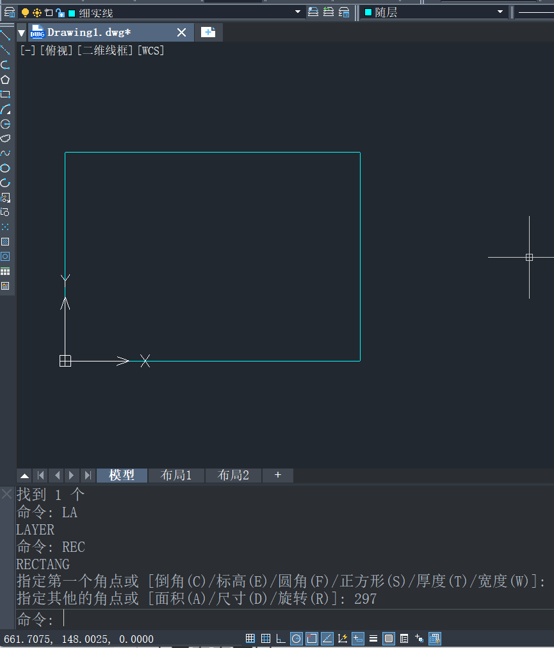Click the [二维线框] visual style label
The image size is (554, 648).
click(x=105, y=51)
